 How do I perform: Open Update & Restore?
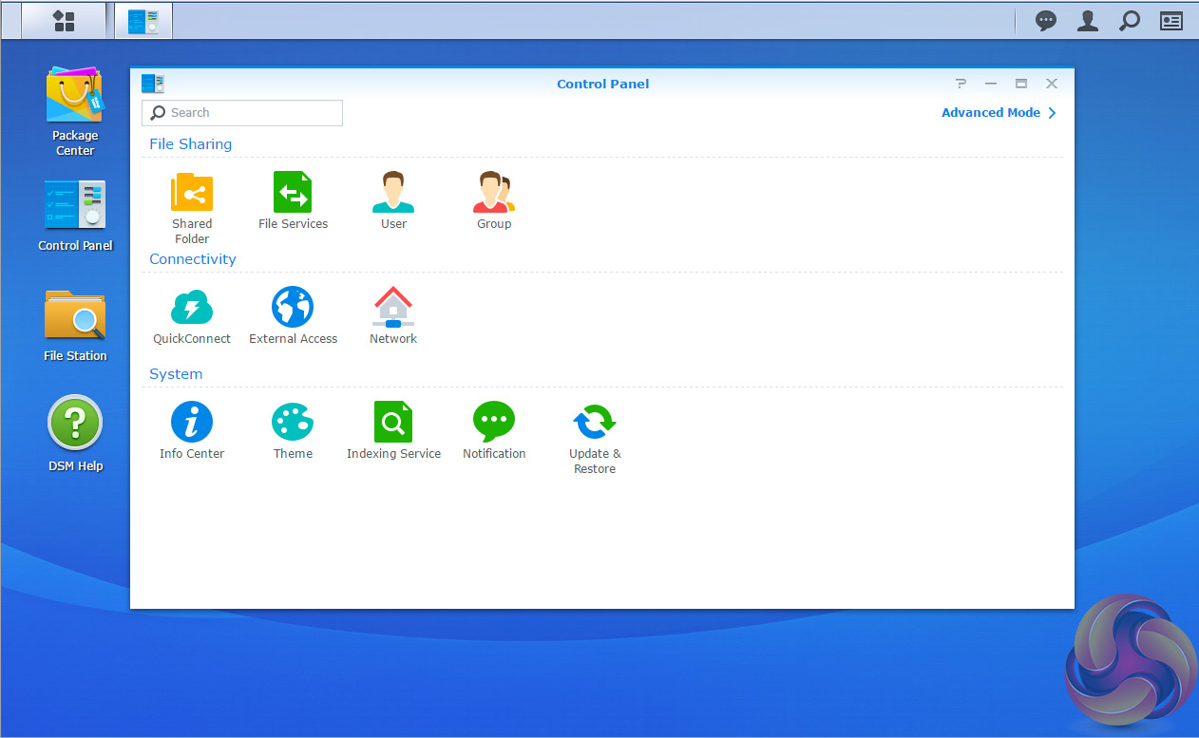pos(595,438)
